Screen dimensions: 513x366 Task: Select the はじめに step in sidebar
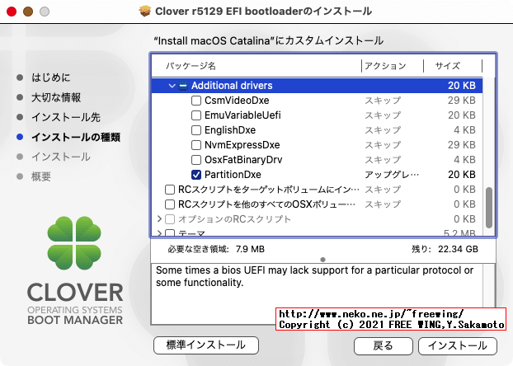coord(50,77)
